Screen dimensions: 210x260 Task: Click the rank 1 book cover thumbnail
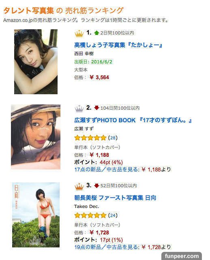coord(36,62)
